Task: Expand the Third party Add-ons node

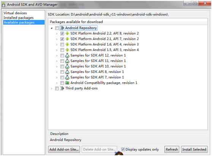Action: [52, 89]
